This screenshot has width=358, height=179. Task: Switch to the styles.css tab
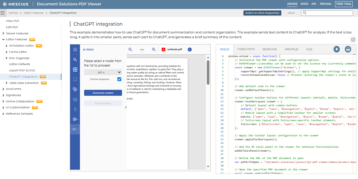[270, 49]
